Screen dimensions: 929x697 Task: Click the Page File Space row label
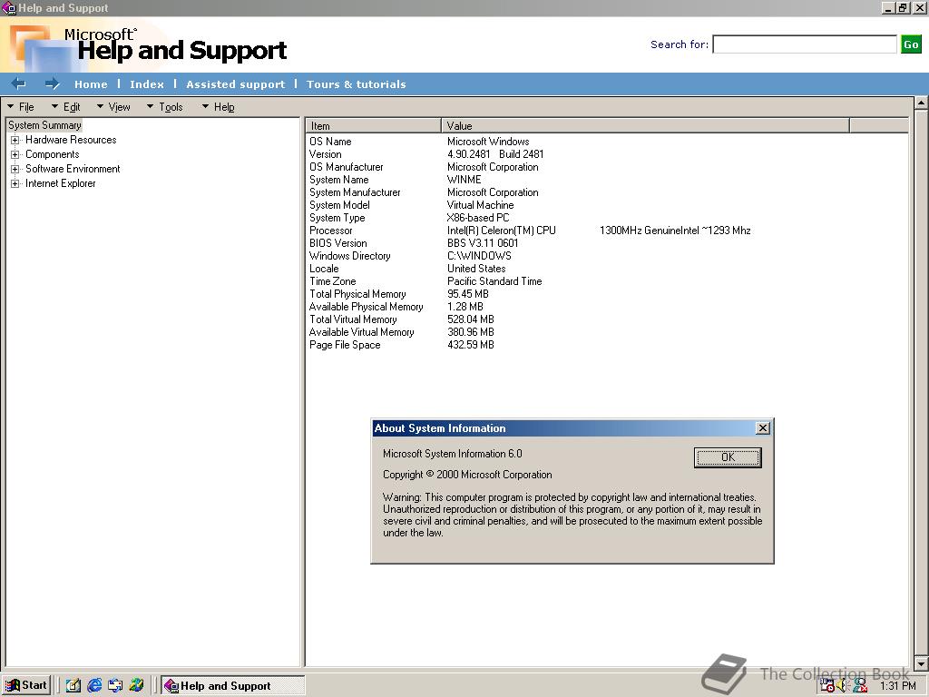tap(344, 345)
